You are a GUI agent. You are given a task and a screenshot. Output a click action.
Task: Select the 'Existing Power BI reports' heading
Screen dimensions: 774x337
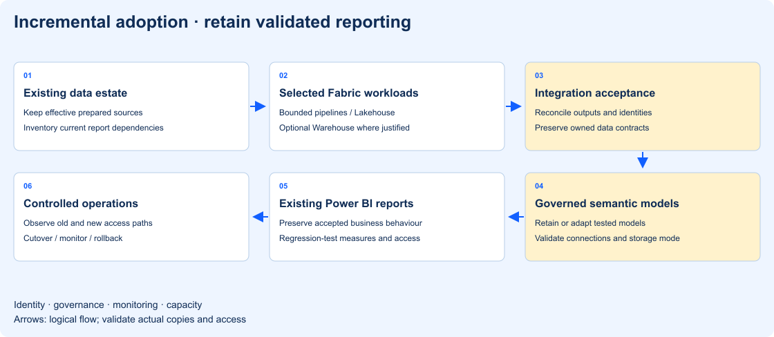(346, 203)
